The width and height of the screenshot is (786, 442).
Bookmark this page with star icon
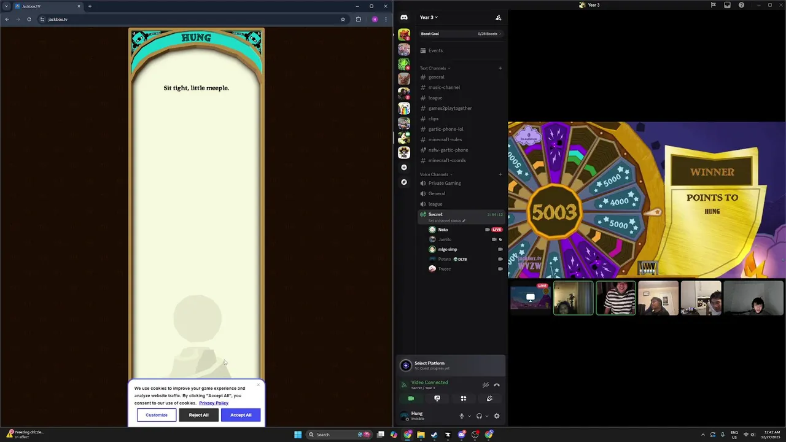[x=343, y=19]
